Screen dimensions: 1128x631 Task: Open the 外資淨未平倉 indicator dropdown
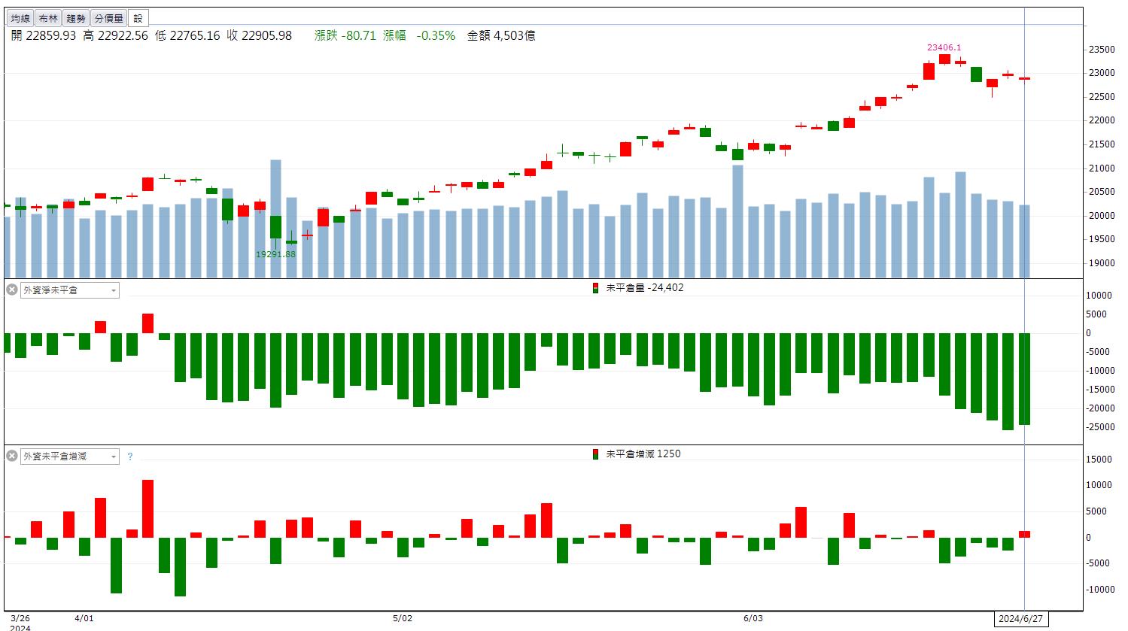pyautogui.click(x=69, y=290)
